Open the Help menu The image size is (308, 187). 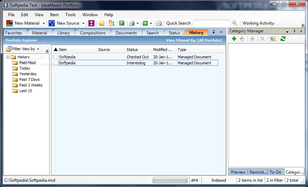109,15
